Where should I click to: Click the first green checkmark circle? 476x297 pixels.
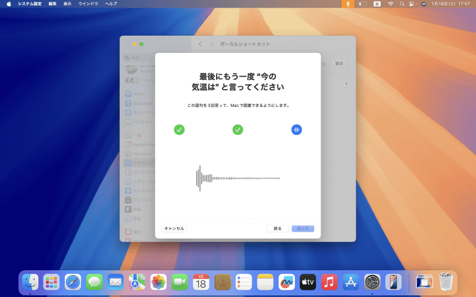click(x=179, y=129)
